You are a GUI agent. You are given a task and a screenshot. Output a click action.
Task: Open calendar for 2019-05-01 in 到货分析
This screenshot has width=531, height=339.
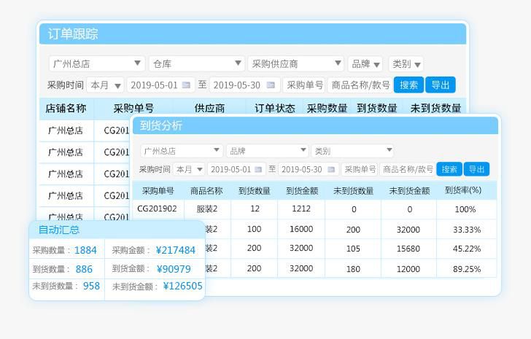[x=257, y=169]
